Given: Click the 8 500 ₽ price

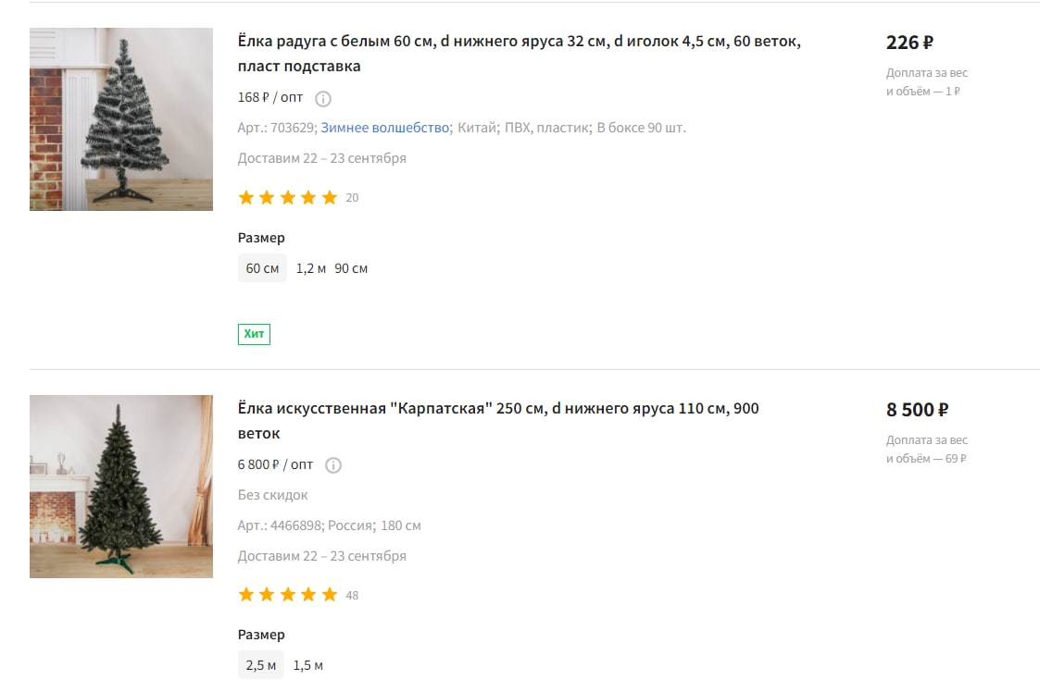Looking at the screenshot, I should 918,410.
